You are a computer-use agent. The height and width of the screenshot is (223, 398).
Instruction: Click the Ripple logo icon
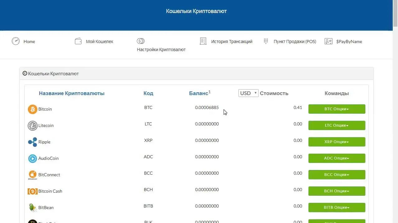[x=33, y=142]
